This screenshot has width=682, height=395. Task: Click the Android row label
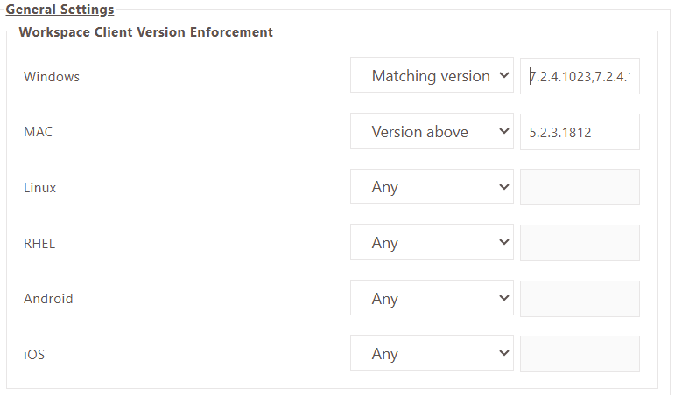point(48,299)
